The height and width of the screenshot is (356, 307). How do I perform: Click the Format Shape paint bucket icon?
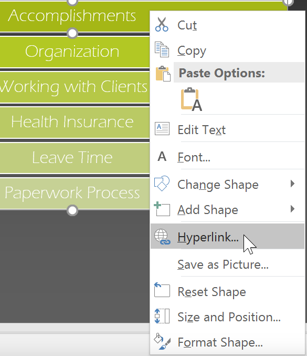[162, 341]
